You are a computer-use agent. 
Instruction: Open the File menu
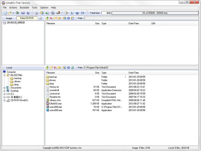pos(5,8)
